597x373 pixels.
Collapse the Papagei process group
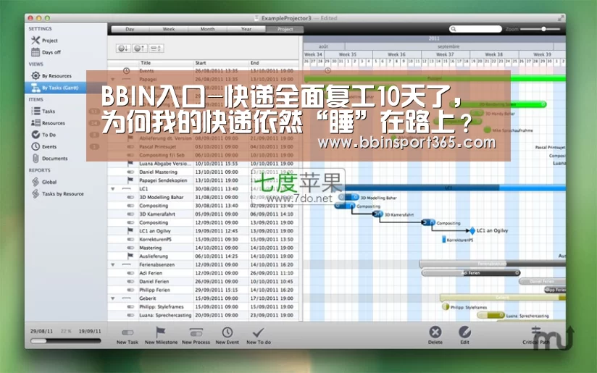[113, 79]
